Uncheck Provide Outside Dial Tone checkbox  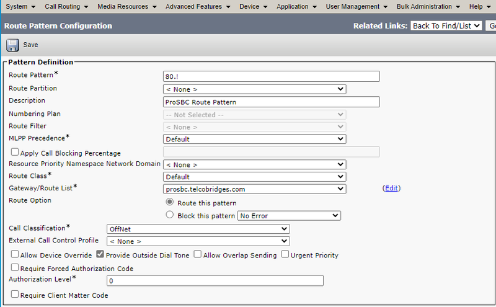point(100,254)
